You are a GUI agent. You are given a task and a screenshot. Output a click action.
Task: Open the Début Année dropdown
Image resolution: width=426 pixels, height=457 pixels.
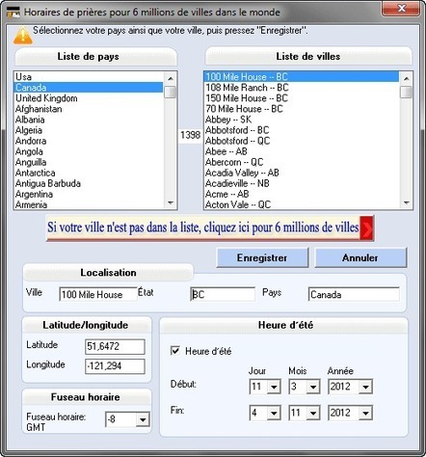point(365,387)
